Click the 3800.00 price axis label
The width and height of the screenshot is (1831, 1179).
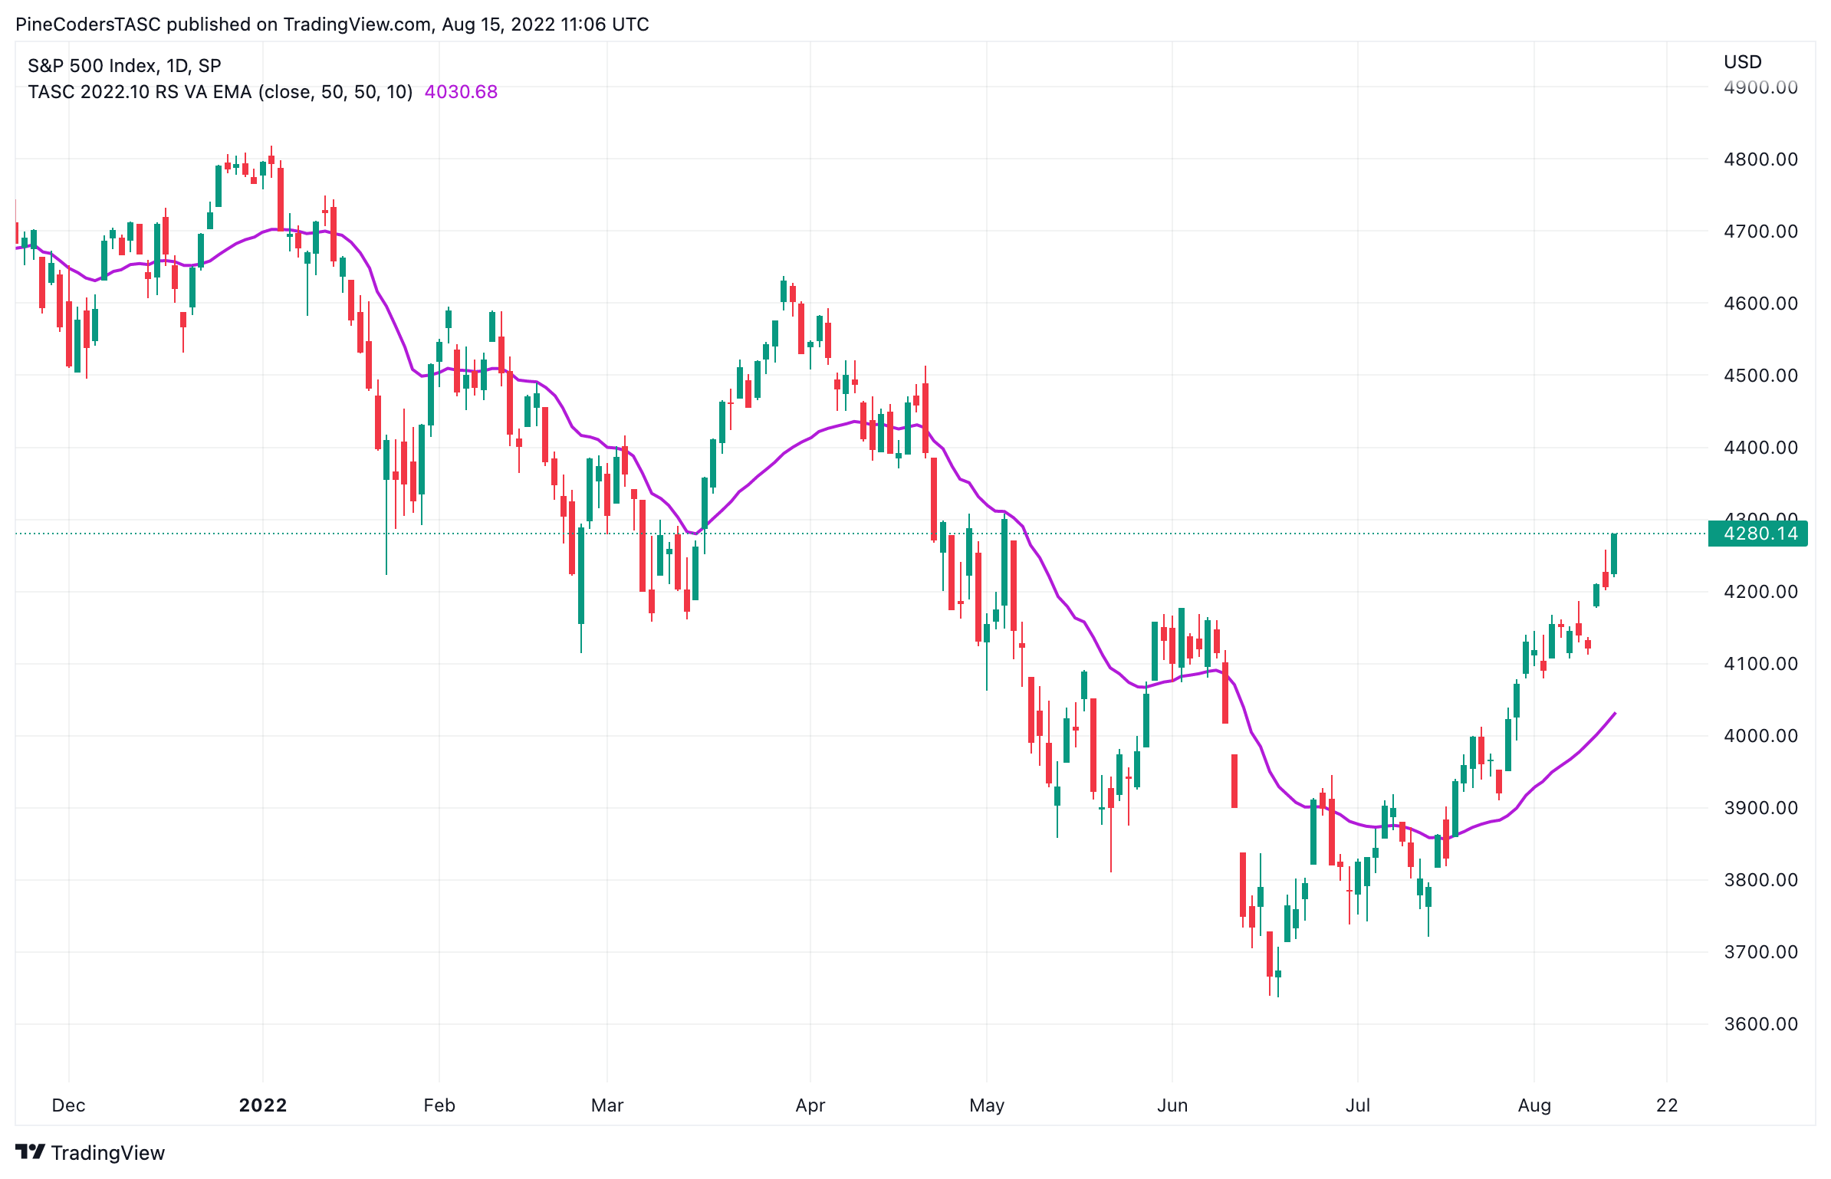point(1760,880)
